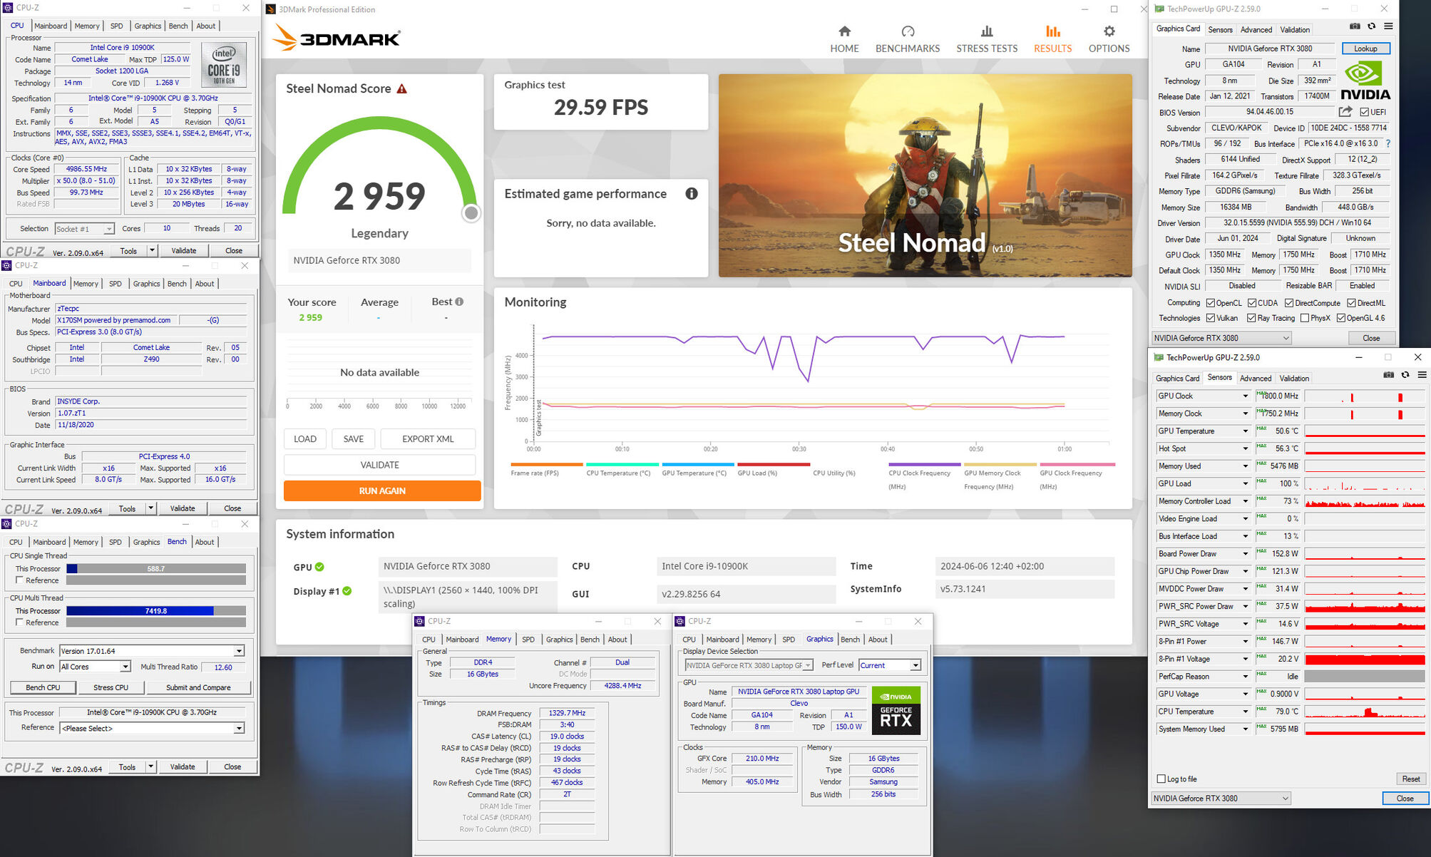This screenshot has height=857, width=1431.
Task: Open the 3DMark Home icon
Action: coord(844,31)
